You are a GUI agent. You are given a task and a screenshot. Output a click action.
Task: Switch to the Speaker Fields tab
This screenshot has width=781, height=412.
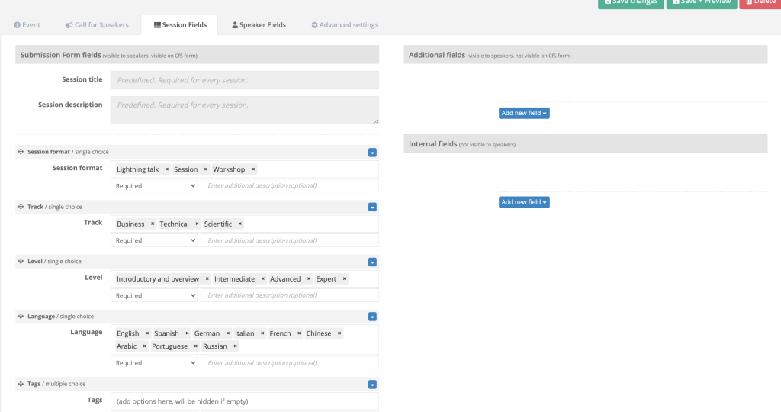click(x=259, y=25)
